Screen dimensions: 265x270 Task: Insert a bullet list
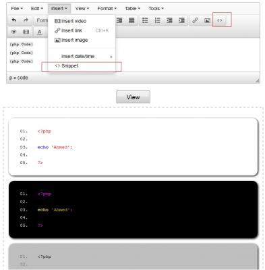[x=145, y=20]
